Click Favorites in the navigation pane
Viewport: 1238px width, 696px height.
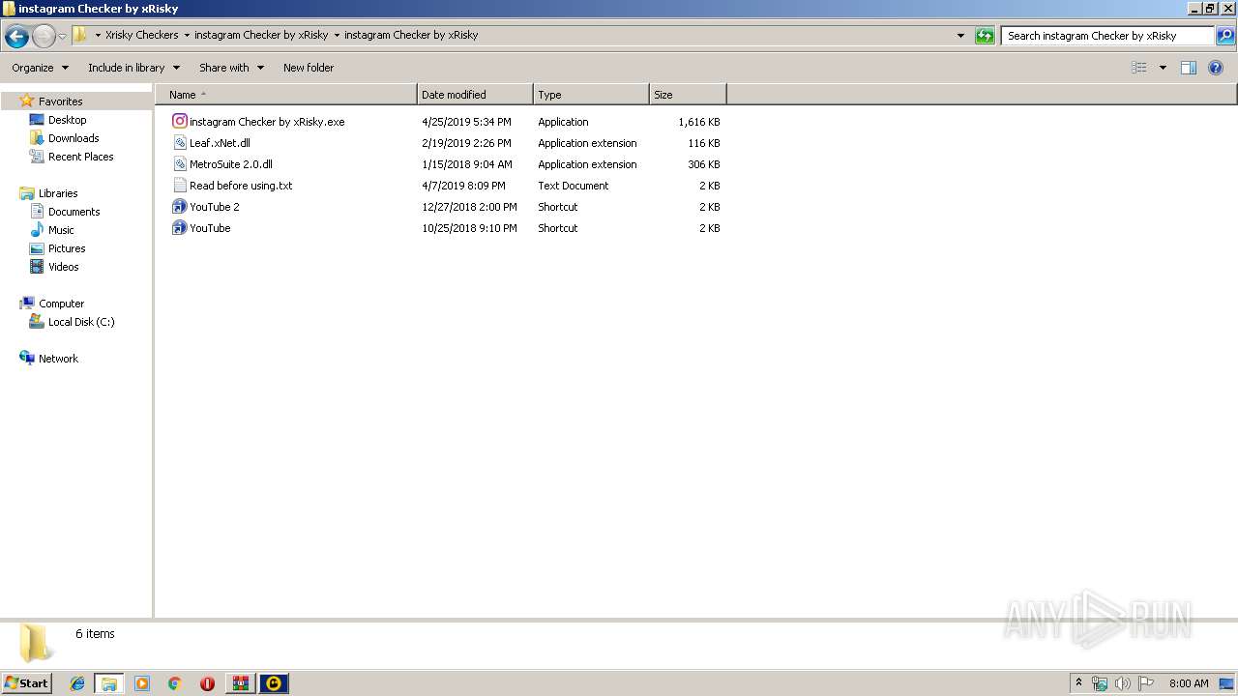pyautogui.click(x=60, y=101)
